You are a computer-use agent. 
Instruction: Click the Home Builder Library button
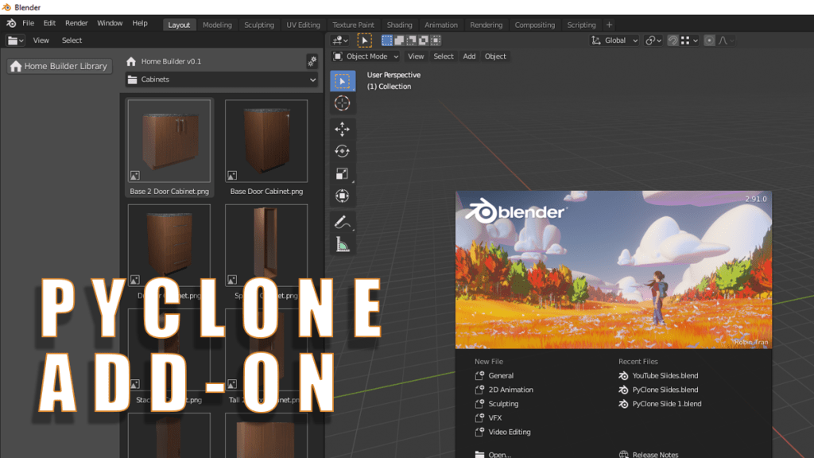tap(58, 66)
